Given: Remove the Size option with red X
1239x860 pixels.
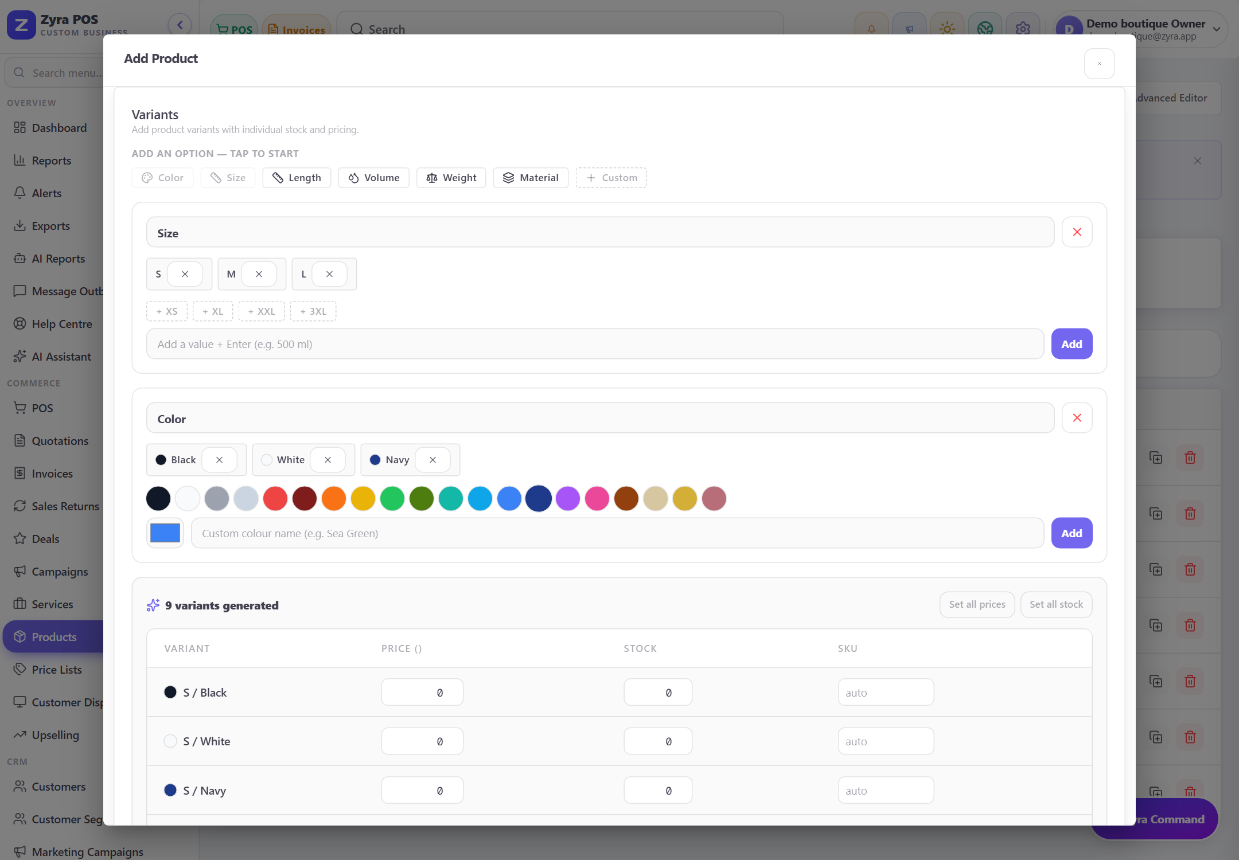Looking at the screenshot, I should click(1077, 232).
